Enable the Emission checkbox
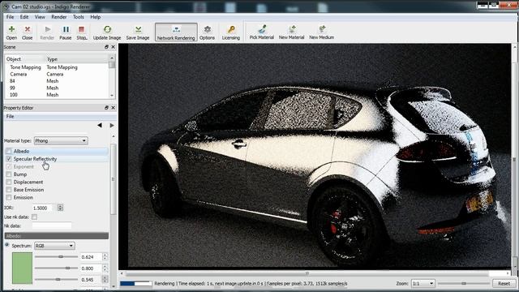The height and width of the screenshot is (292, 519). click(x=9, y=197)
